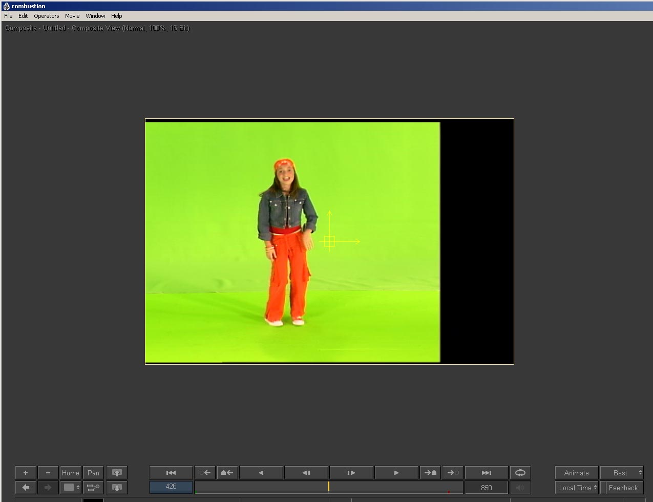
Task: Toggle the loop playback mode
Action: point(520,473)
